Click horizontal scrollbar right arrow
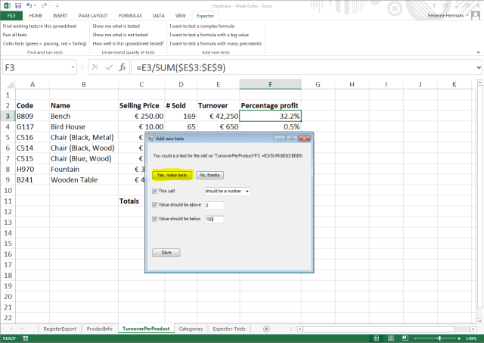Screen dimensions: 484x343 coord(473,329)
